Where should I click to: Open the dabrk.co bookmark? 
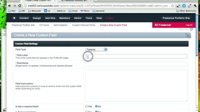coord(59,11)
